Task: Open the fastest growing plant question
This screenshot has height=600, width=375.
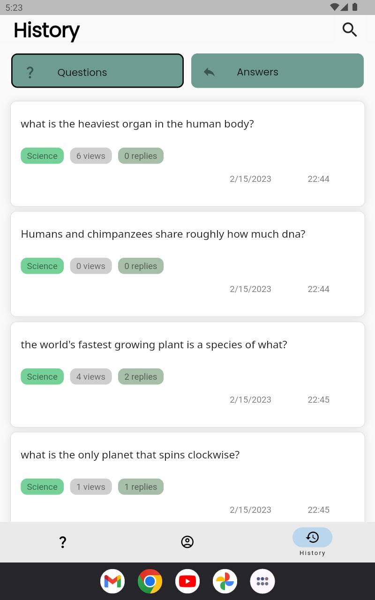Action: (x=154, y=345)
